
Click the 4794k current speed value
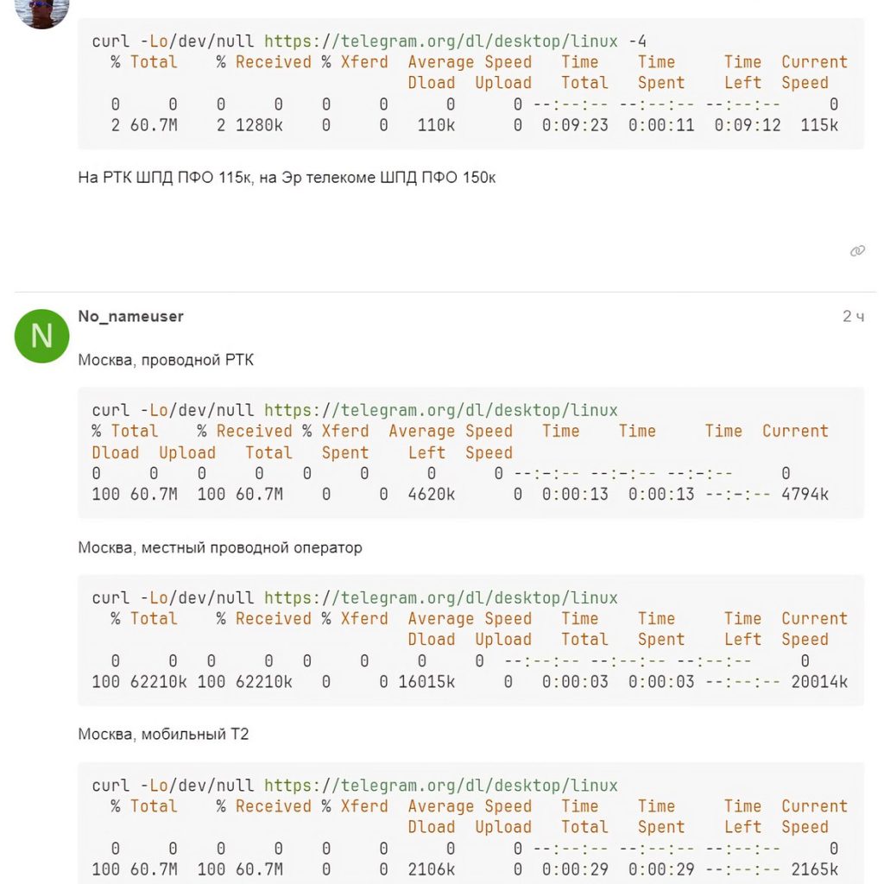tap(805, 495)
